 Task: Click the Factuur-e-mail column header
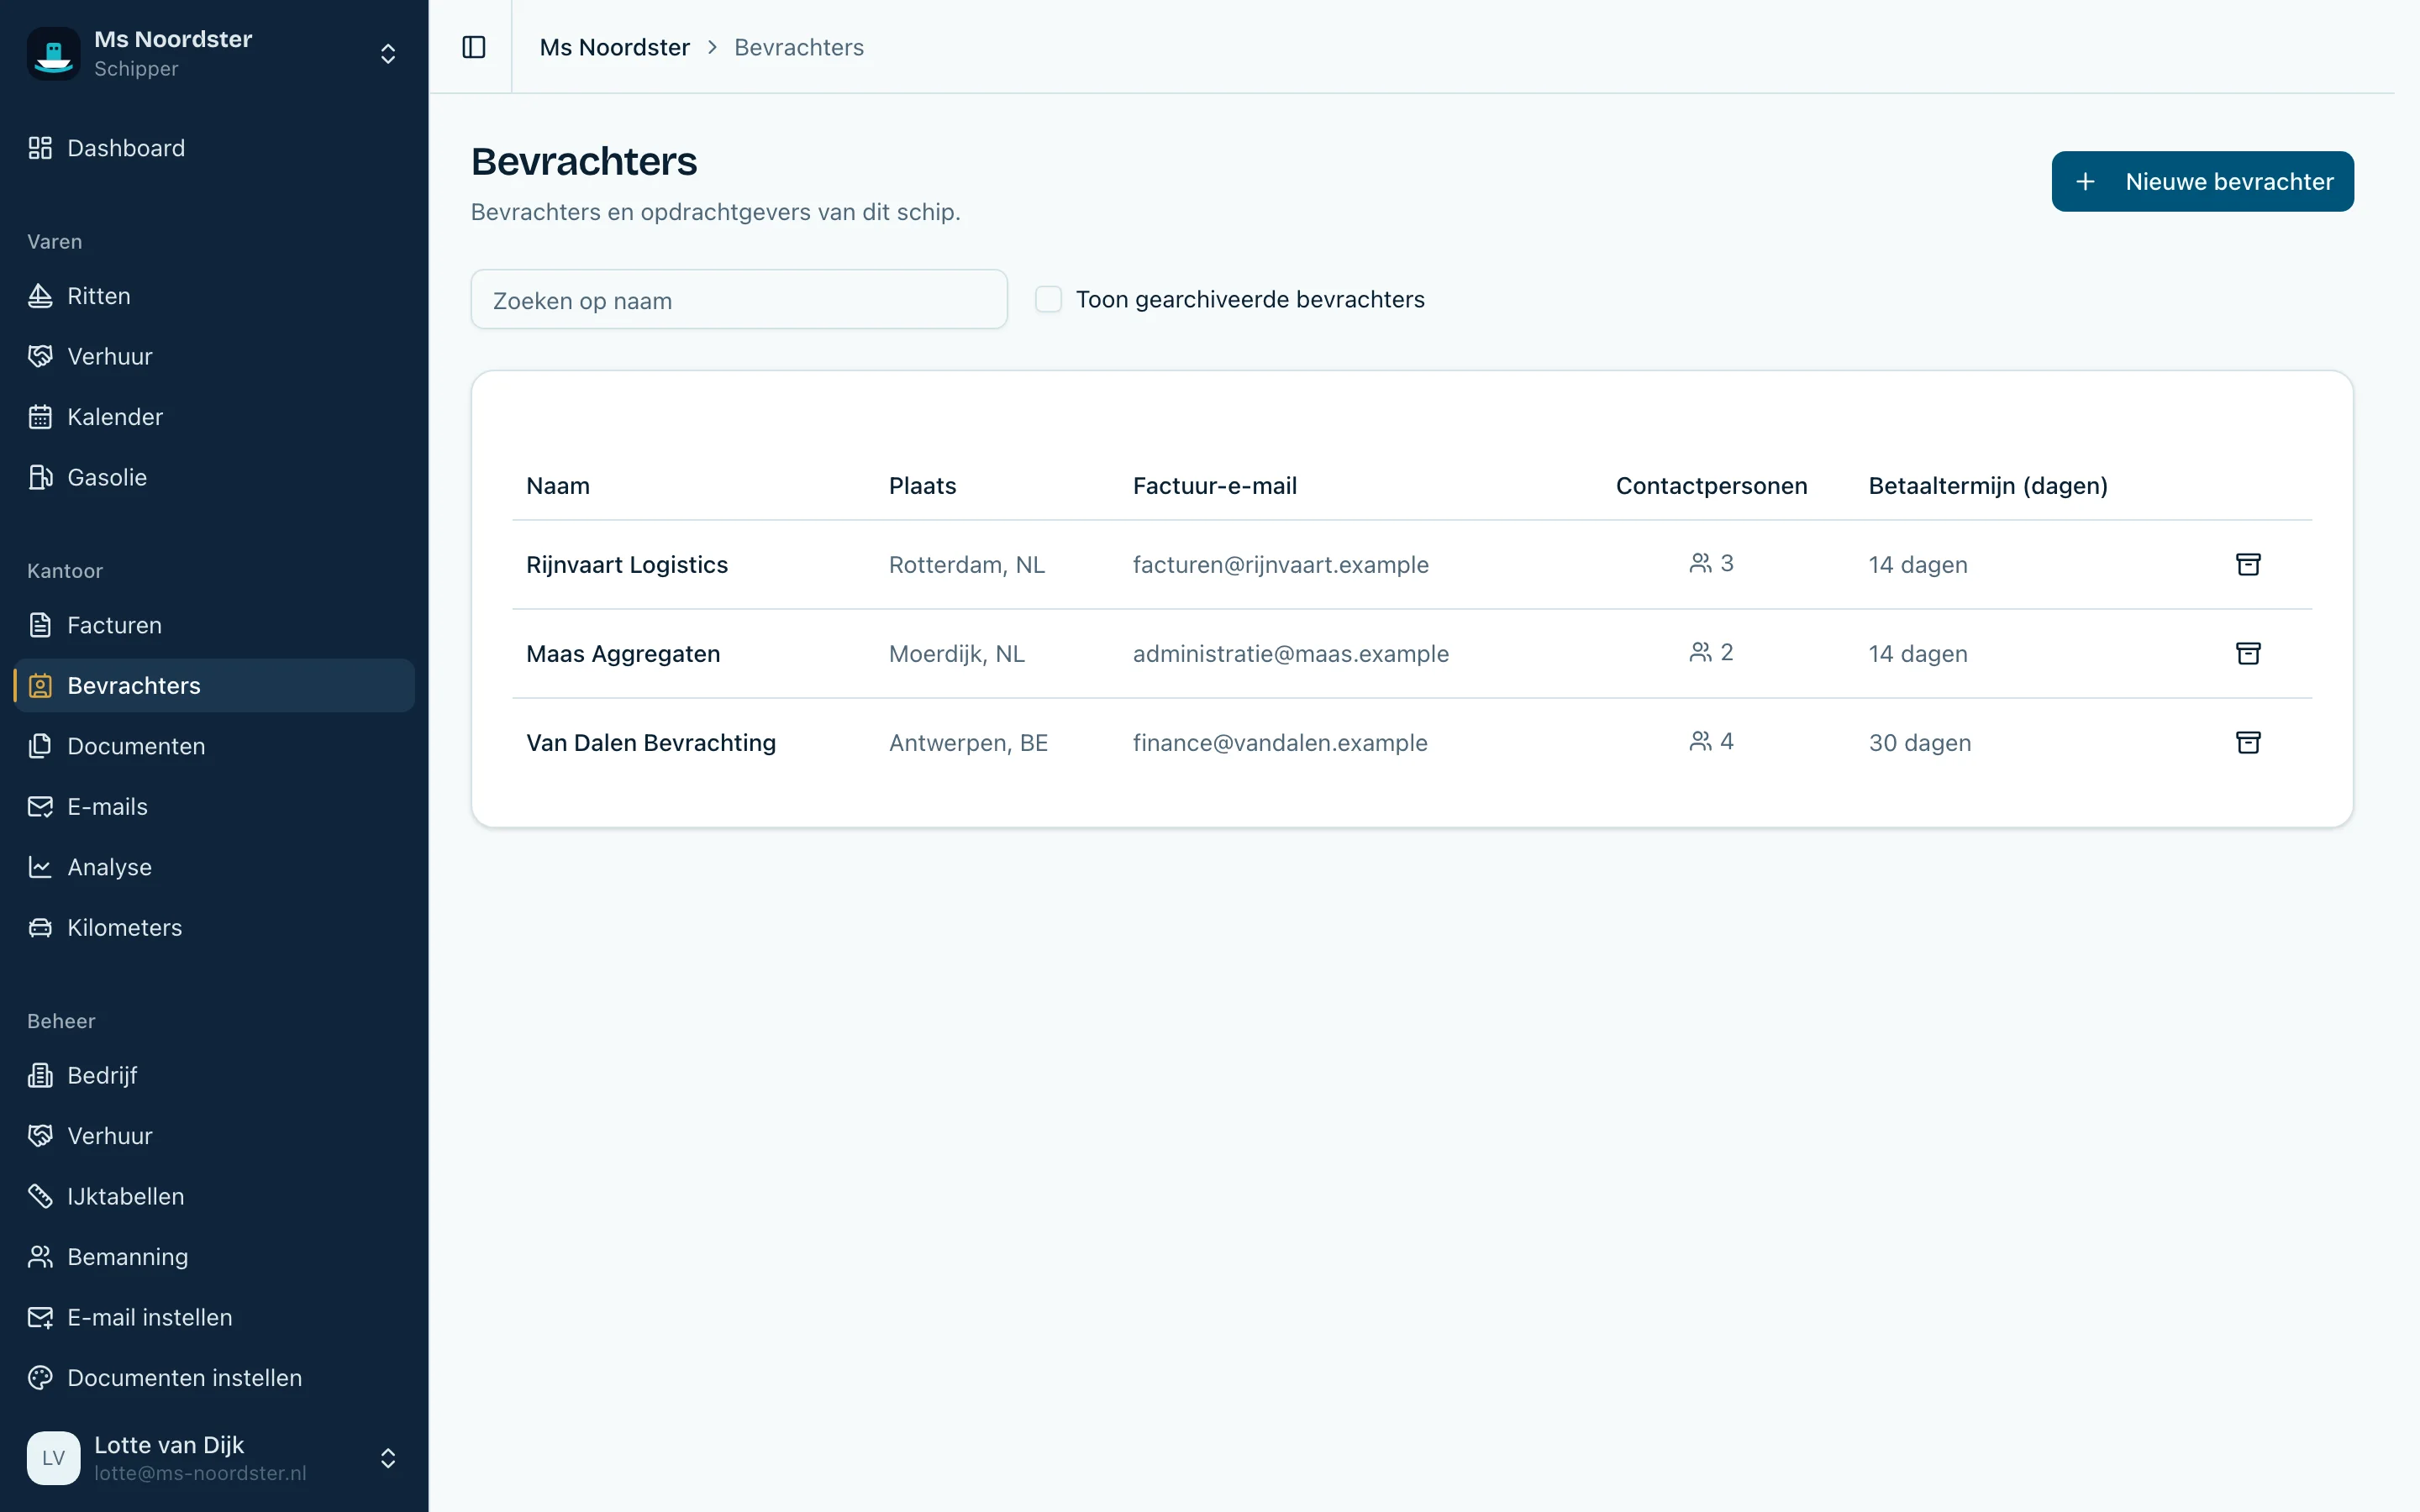click(1214, 485)
